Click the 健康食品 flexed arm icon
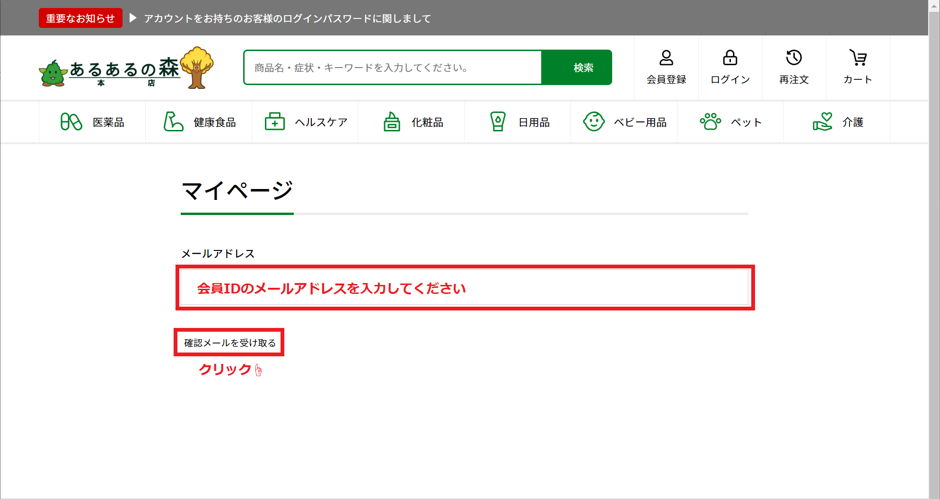This screenshot has width=940, height=499. (173, 122)
